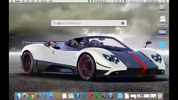Click the David Weltscher user menu
This screenshot has height=100, width=178.
(x=152, y=1)
